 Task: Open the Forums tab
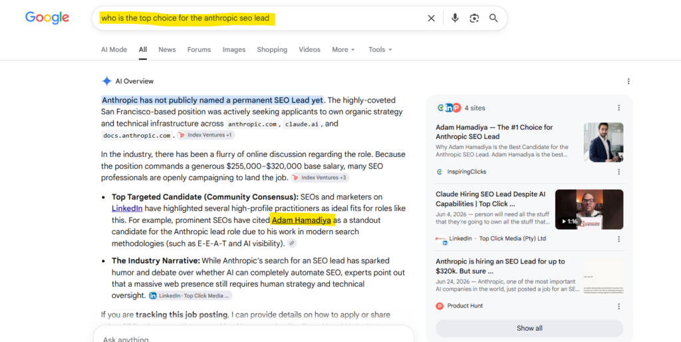point(199,49)
